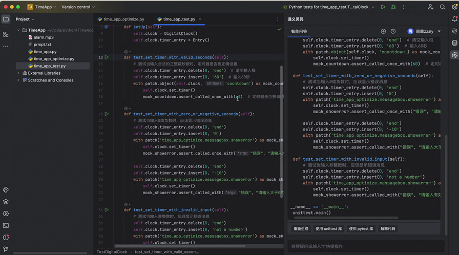Image resolution: width=459 pixels, height=255 pixels.
Task: Close the time_app_test.py tab
Action: coord(200,19)
